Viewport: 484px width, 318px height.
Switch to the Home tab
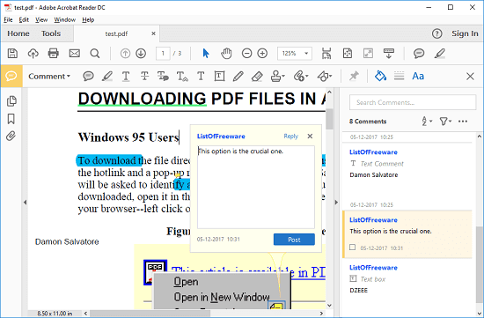pos(18,33)
